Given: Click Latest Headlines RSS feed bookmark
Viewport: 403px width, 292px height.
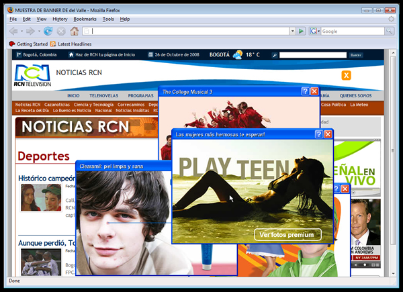Looking at the screenshot, I should pyautogui.click(x=74, y=44).
